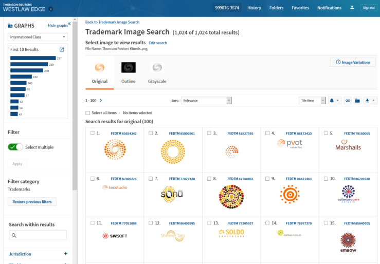Open the alert bell menu
The image size is (380, 264).
332,101
